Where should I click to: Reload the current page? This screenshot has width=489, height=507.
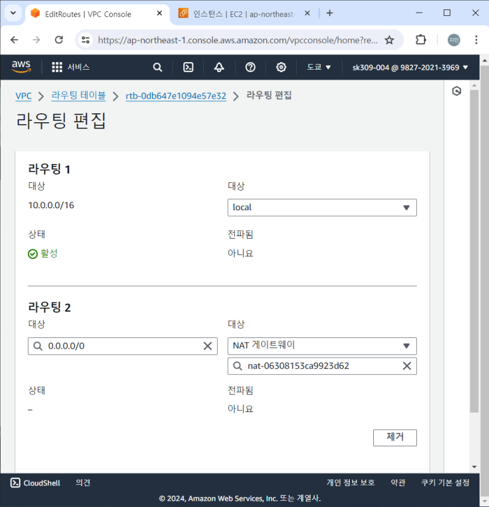[x=59, y=40]
